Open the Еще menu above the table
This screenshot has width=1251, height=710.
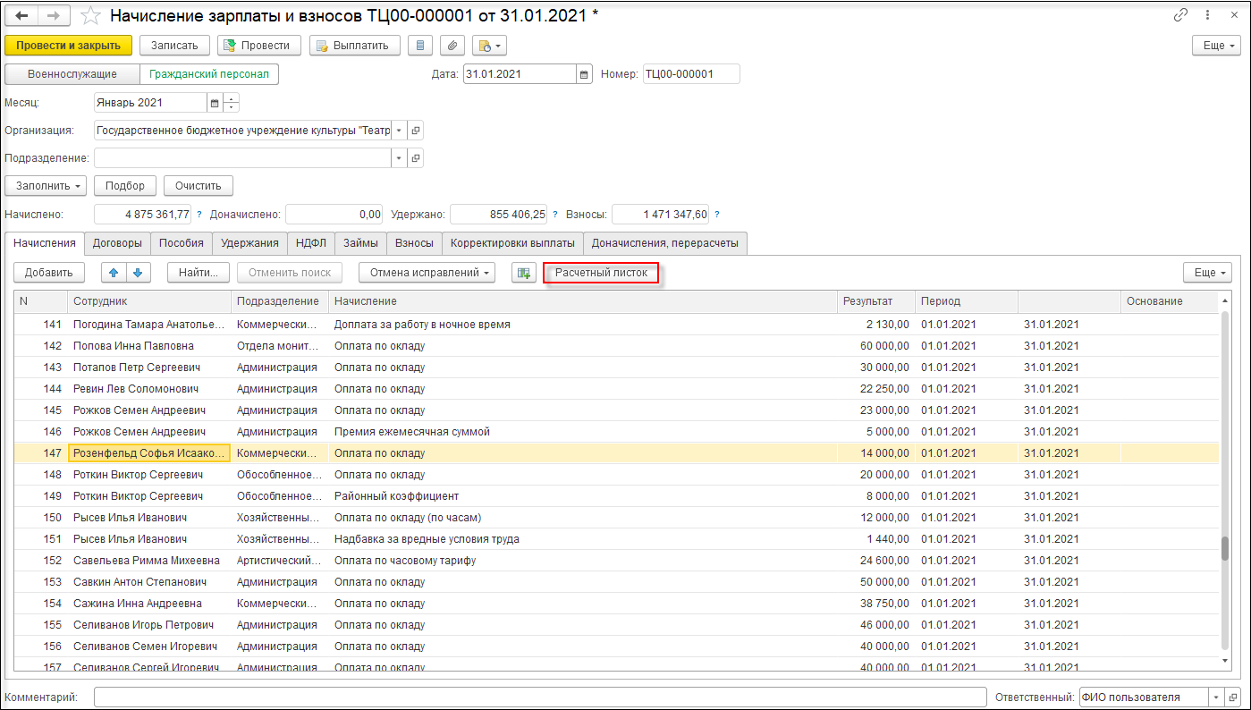(1207, 273)
